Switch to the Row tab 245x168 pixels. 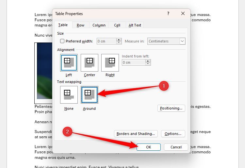(80, 25)
